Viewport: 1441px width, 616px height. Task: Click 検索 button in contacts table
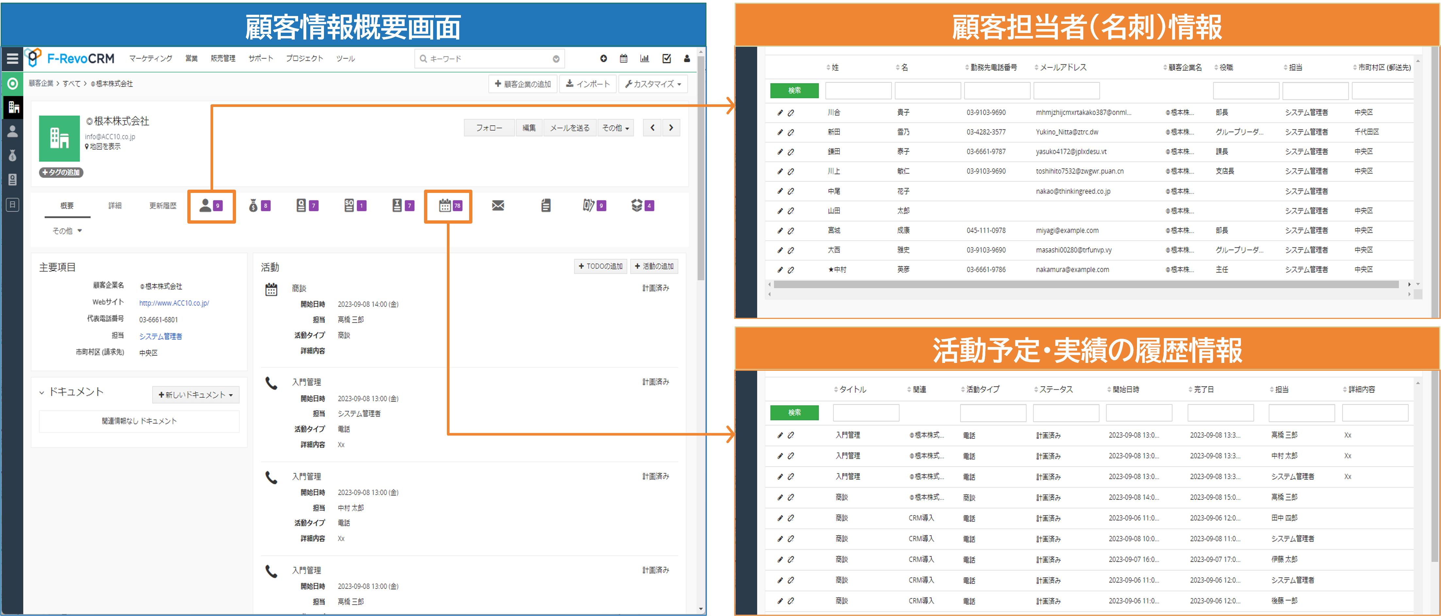click(794, 91)
